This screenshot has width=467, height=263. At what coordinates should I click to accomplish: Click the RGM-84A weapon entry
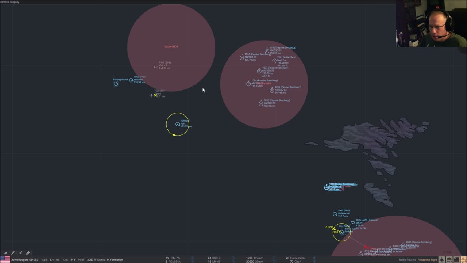pos(173,262)
